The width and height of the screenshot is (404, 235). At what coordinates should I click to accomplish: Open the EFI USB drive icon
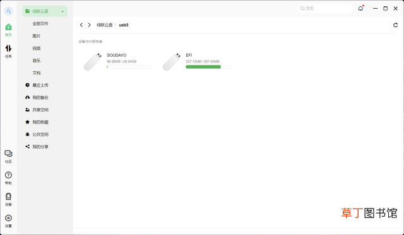tap(172, 62)
